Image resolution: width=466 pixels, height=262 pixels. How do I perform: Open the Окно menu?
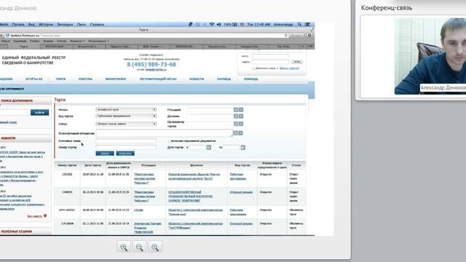(x=82, y=24)
